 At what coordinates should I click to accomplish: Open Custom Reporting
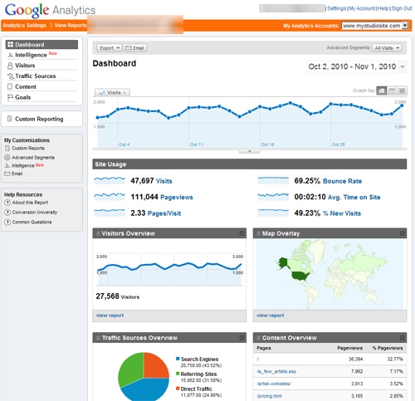click(x=39, y=119)
